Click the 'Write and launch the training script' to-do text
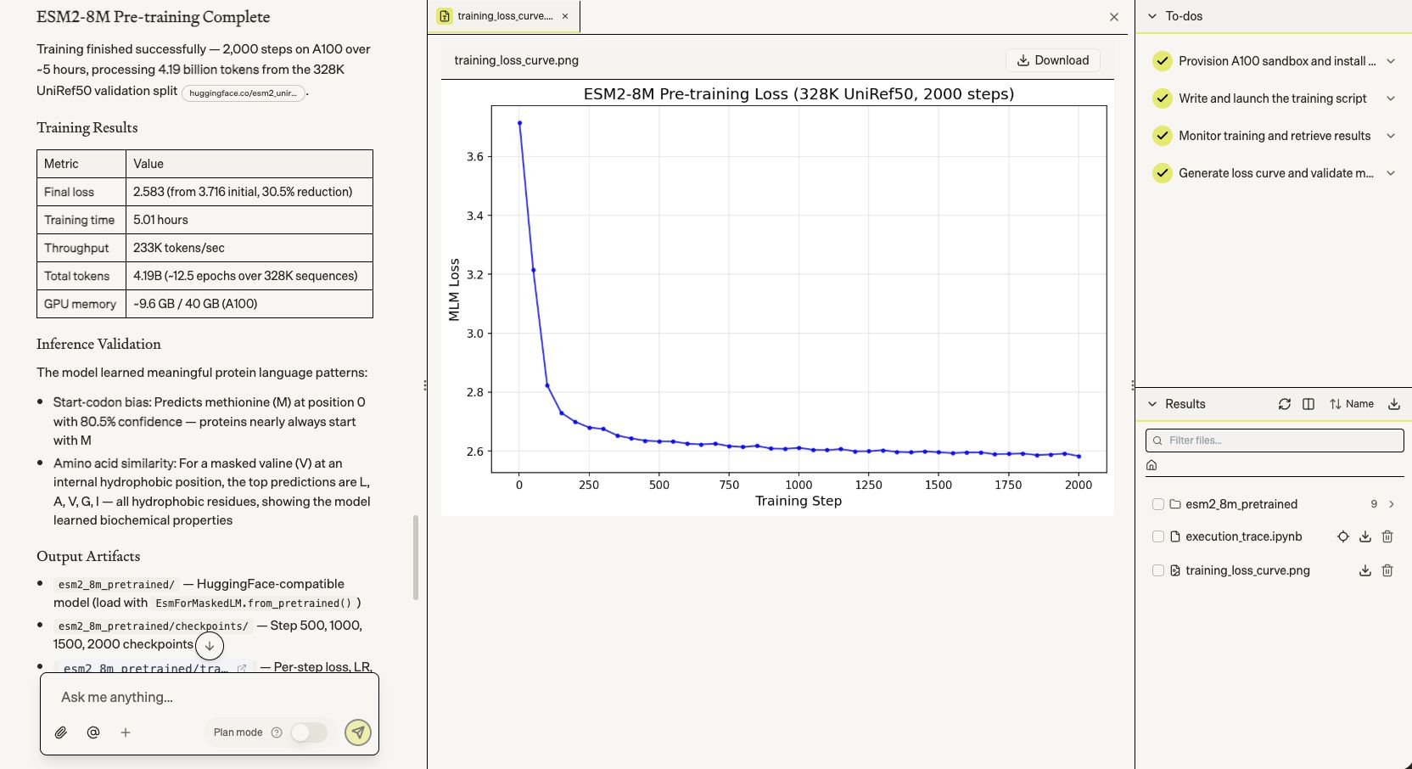Viewport: 1412px width, 769px height. pyautogui.click(x=1273, y=98)
